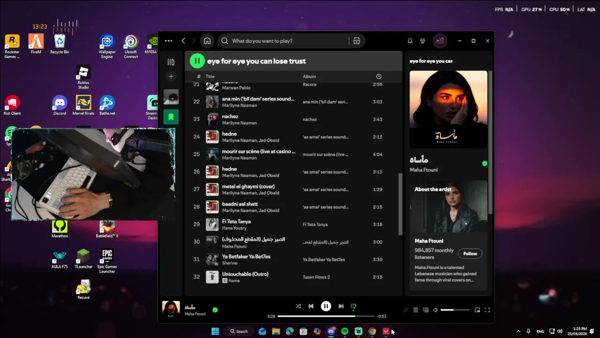Open the Marilyne Naaman artist link under nachez
This screenshot has height=338, width=600.
tap(240, 123)
